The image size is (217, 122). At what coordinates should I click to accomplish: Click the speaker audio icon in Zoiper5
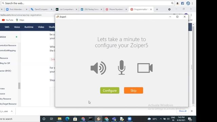[98, 68]
